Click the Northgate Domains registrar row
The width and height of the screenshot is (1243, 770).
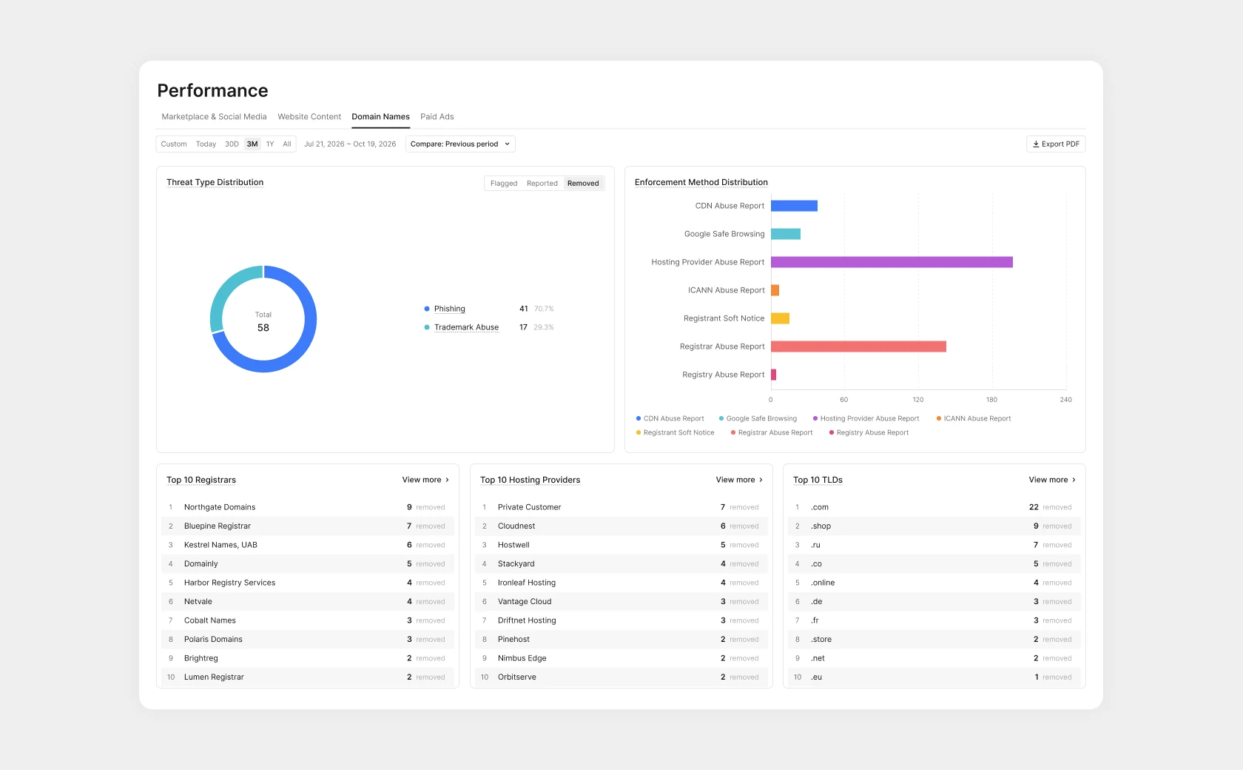coord(307,507)
